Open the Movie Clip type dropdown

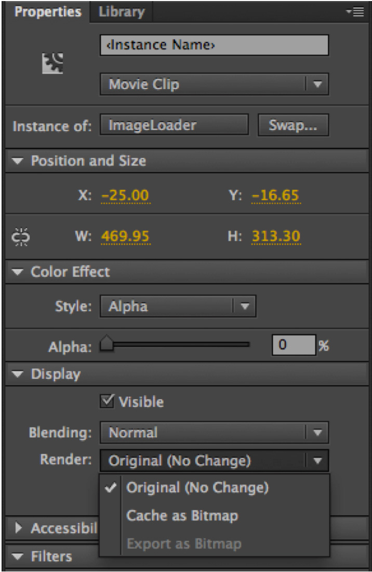coord(214,84)
